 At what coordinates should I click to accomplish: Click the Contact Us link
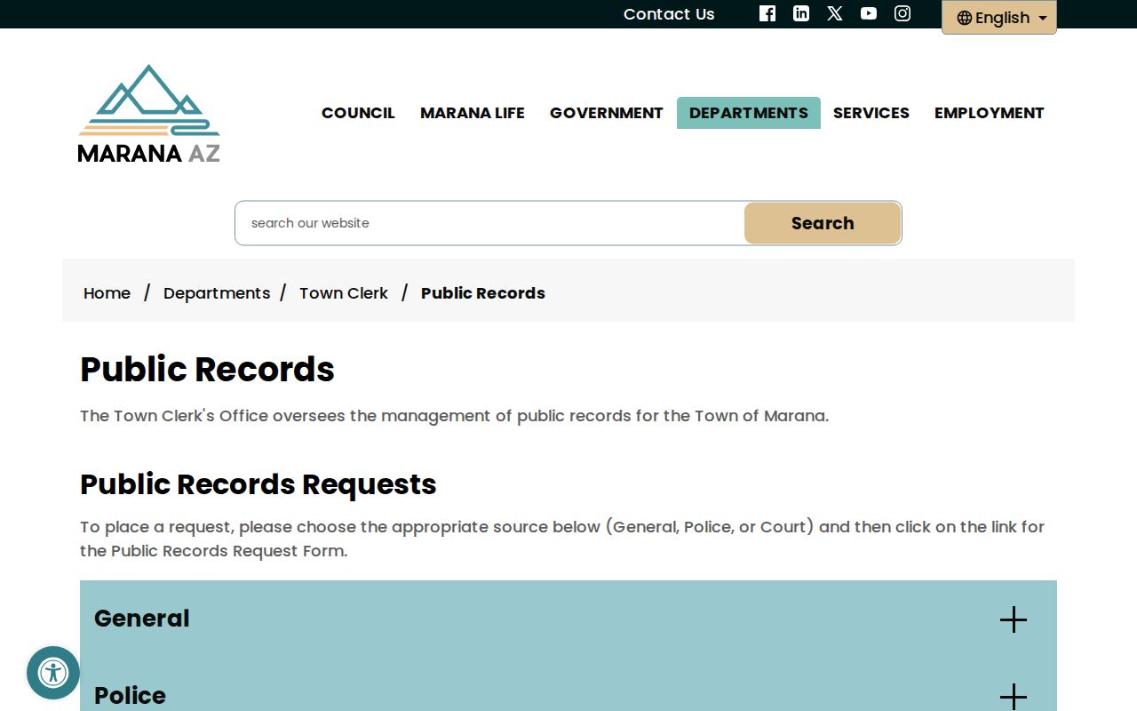pyautogui.click(x=669, y=14)
